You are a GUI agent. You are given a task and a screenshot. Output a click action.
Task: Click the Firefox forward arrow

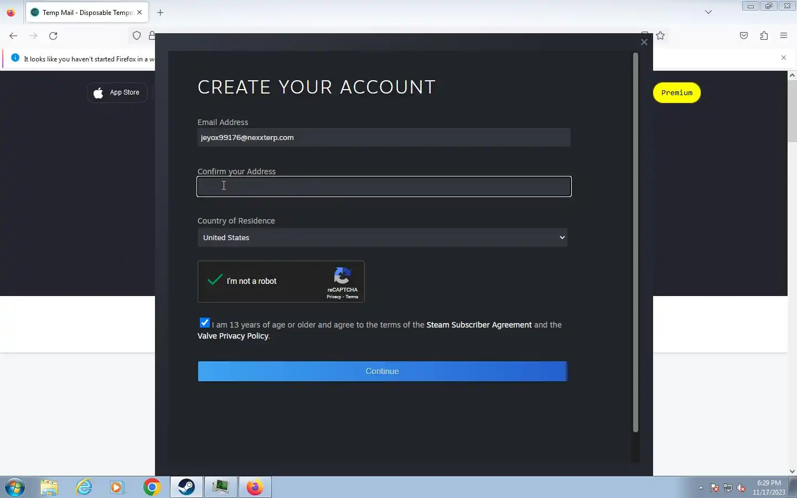[33, 36]
